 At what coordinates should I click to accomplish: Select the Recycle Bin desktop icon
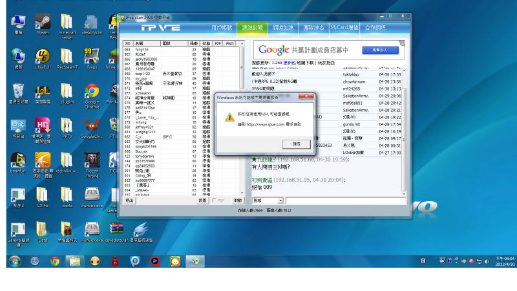point(18,93)
